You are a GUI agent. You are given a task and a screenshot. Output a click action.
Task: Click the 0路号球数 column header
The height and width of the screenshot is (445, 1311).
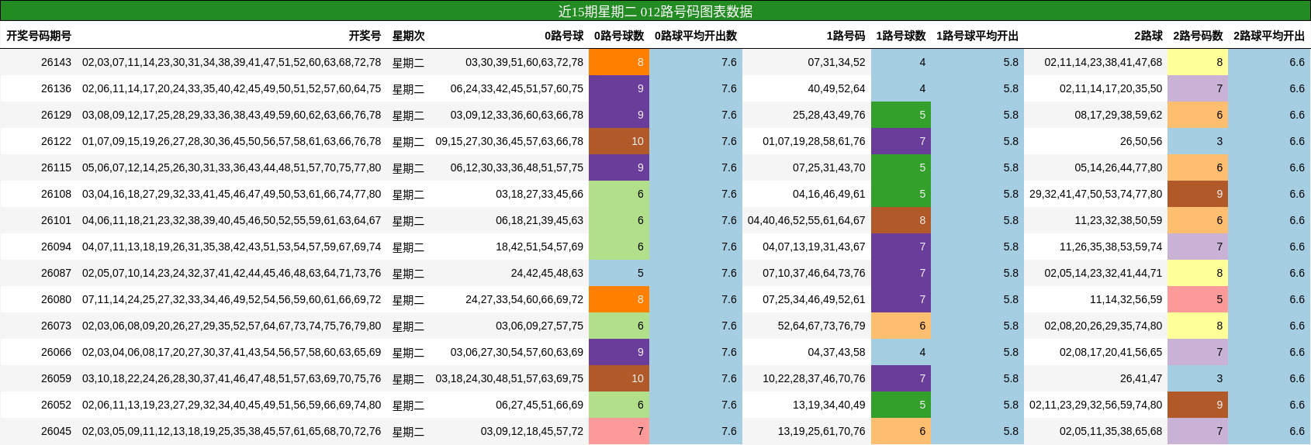tap(619, 36)
